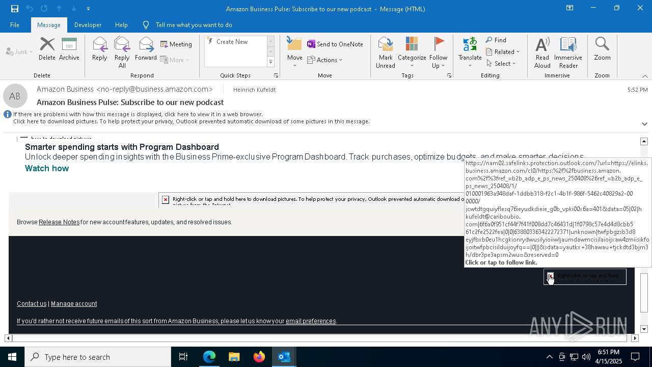Follow the Watch how link
The height and width of the screenshot is (367, 652).
coord(47,168)
